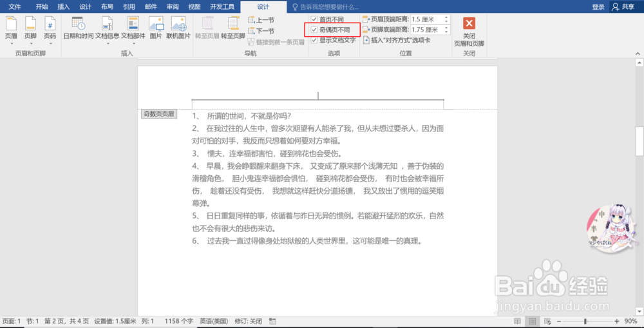Insert a 联机图片 online picture

[x=178, y=28]
